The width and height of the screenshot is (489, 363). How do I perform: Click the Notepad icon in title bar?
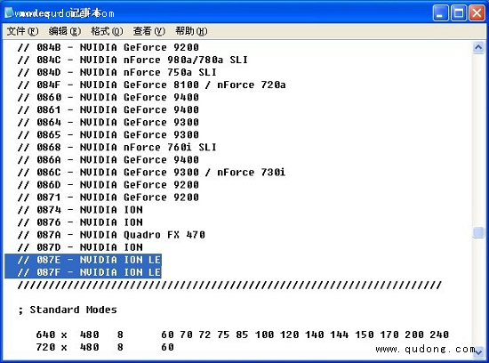(9, 12)
